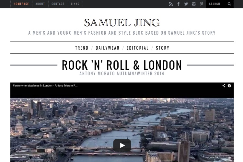Open the About page
The image size is (243, 162).
coord(40,4)
